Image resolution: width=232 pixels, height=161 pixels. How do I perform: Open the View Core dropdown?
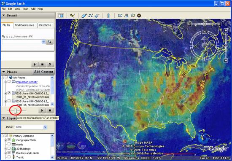pos(31,127)
